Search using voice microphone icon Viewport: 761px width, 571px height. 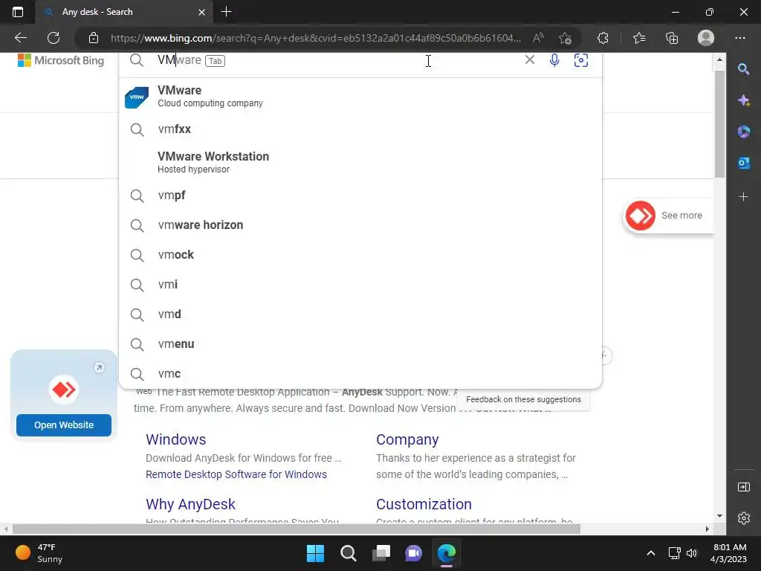[554, 60]
